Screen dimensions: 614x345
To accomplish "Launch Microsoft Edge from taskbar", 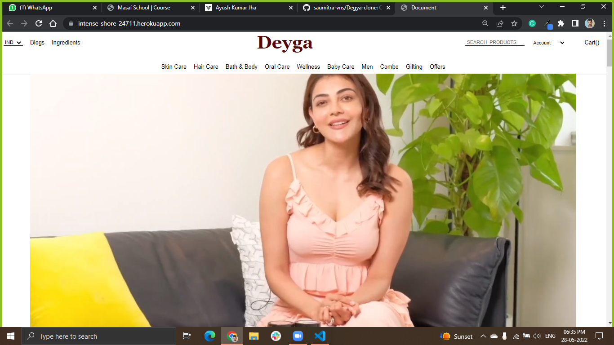I will (x=210, y=336).
